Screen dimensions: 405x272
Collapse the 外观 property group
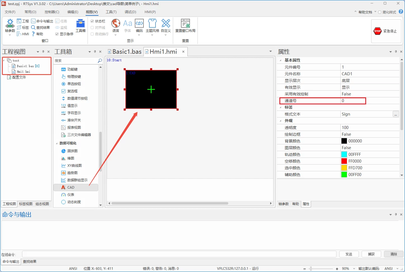[281, 121]
